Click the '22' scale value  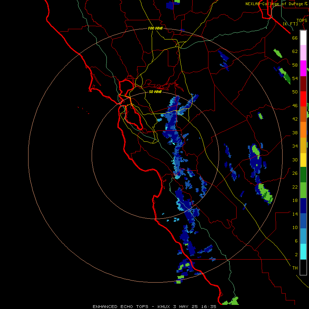pyautogui.click(x=295, y=187)
